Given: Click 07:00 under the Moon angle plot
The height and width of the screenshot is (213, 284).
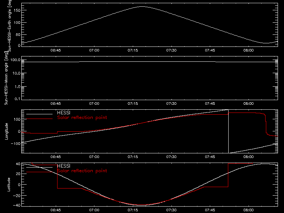Looking at the screenshot, I should [94, 104].
